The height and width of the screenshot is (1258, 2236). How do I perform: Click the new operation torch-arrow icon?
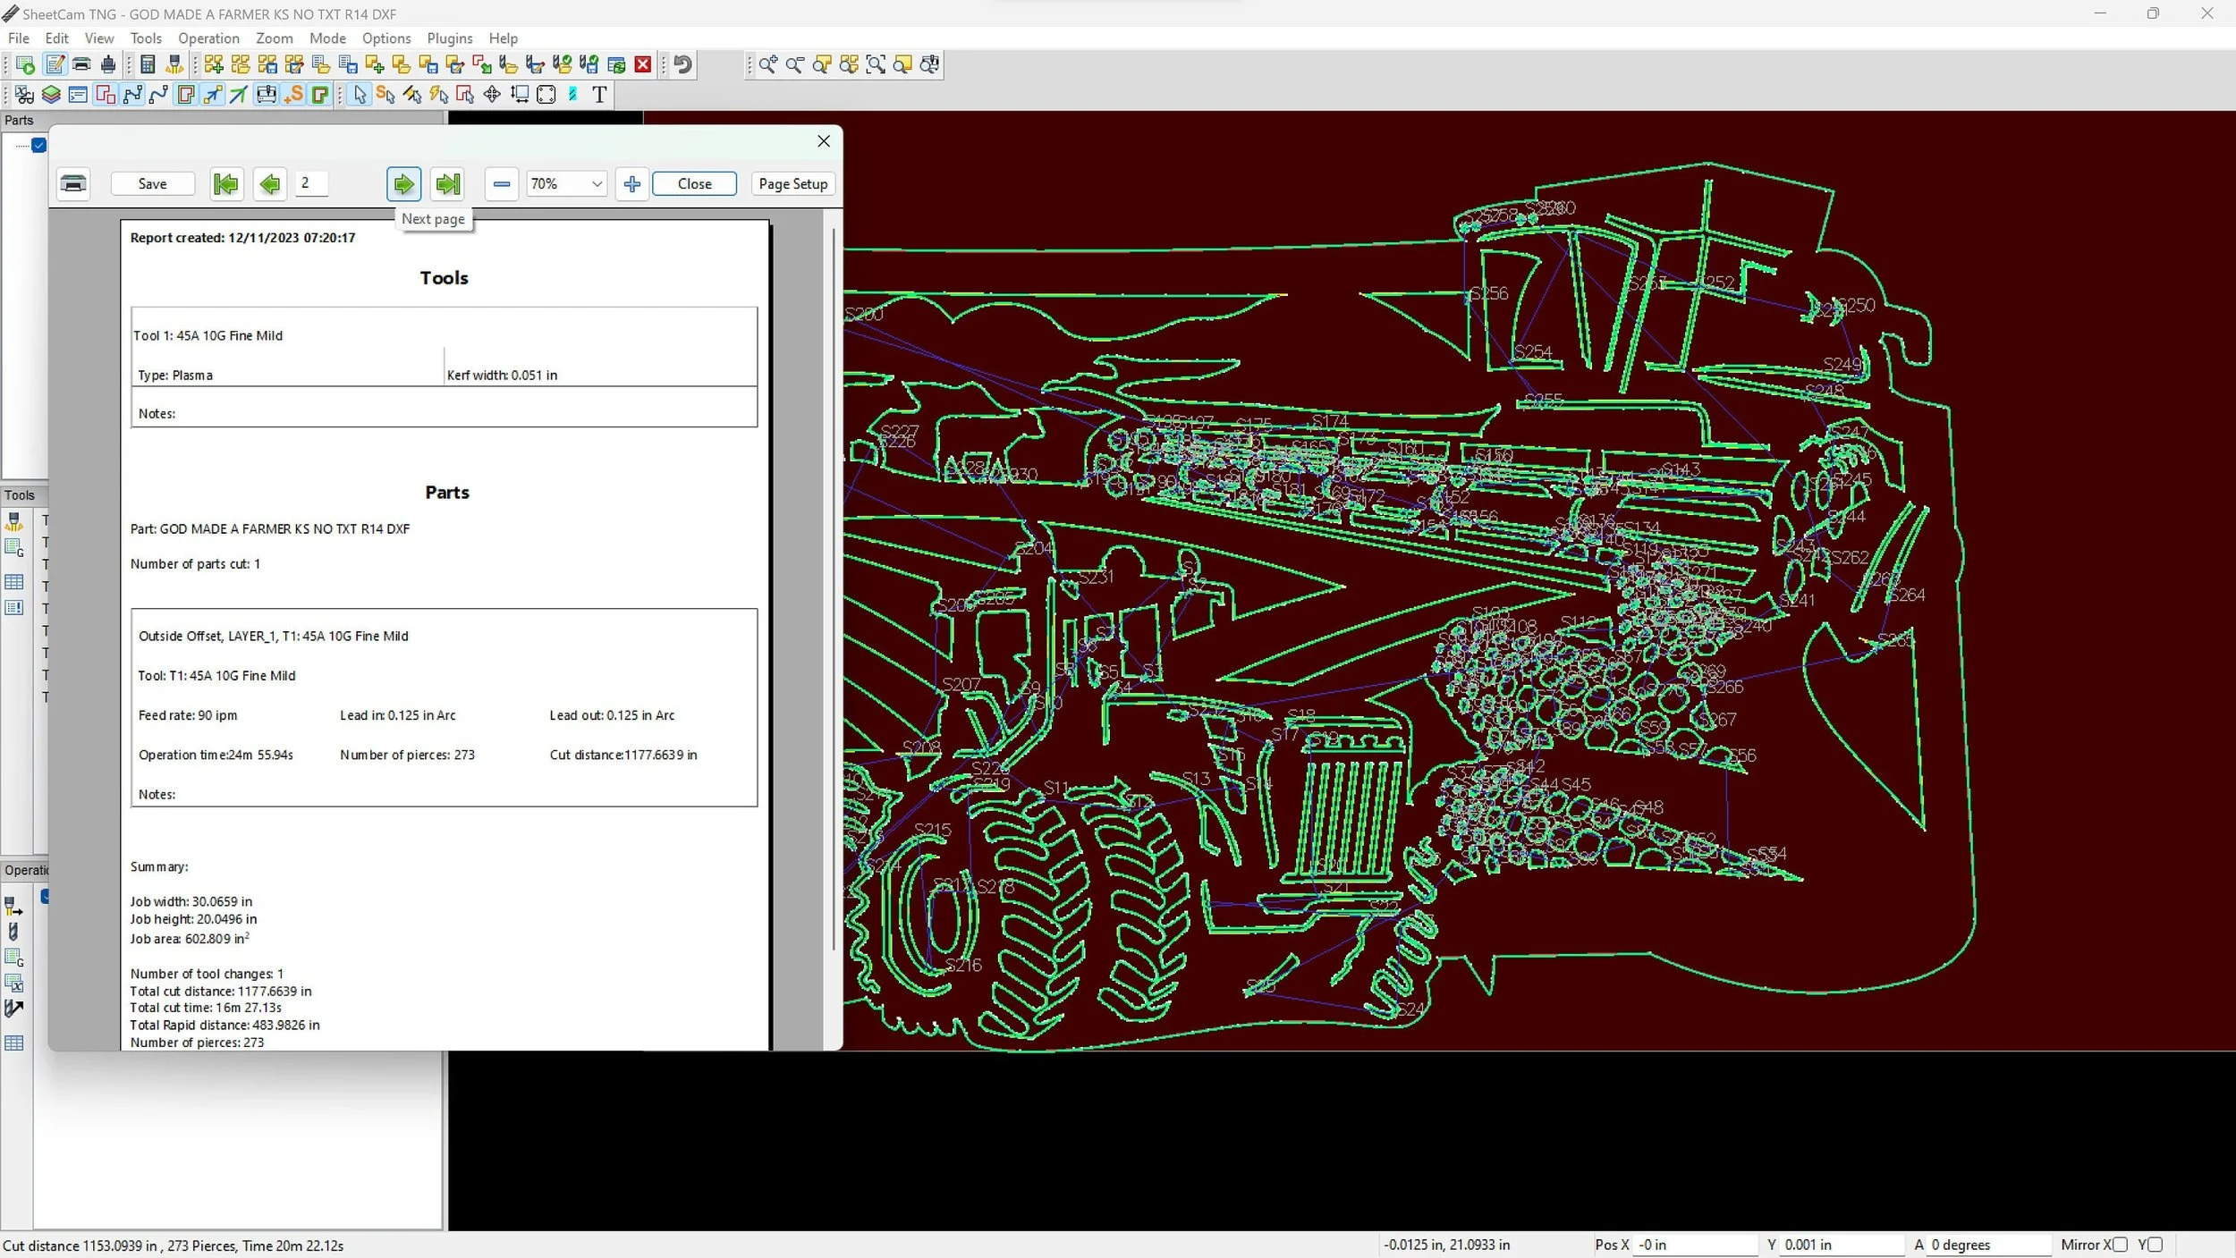click(x=13, y=907)
